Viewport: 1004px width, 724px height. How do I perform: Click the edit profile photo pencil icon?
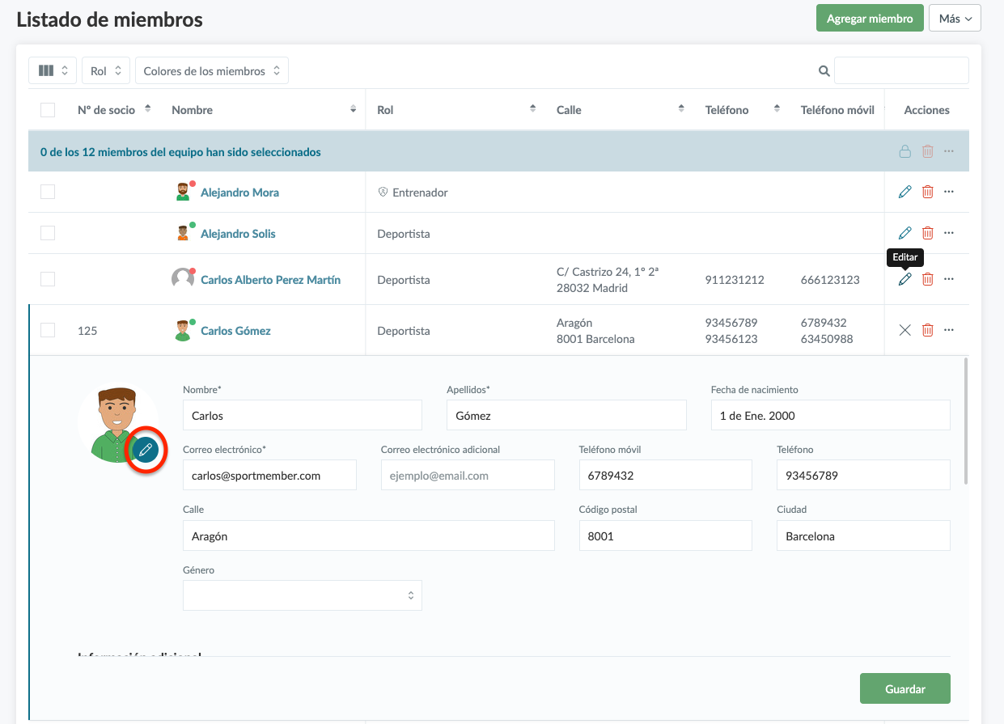[146, 450]
